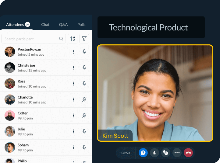Unmute Colter's microphone
This screenshot has width=220, height=163.
(84, 115)
